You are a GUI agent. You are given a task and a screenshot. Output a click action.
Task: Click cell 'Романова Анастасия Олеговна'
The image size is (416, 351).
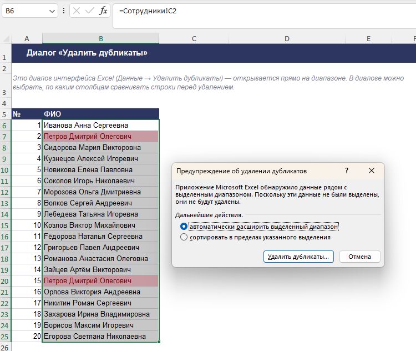pos(101,259)
